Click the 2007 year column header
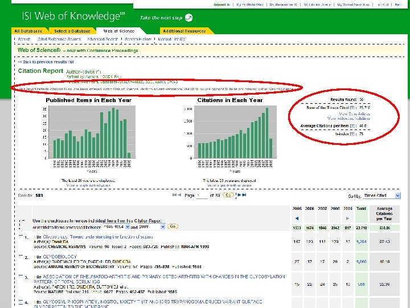Viewport: 410px width, 308px height. tap(322, 209)
